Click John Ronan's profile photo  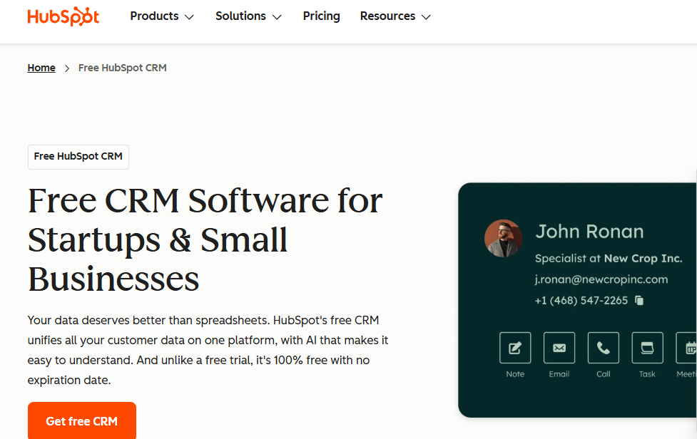(503, 238)
